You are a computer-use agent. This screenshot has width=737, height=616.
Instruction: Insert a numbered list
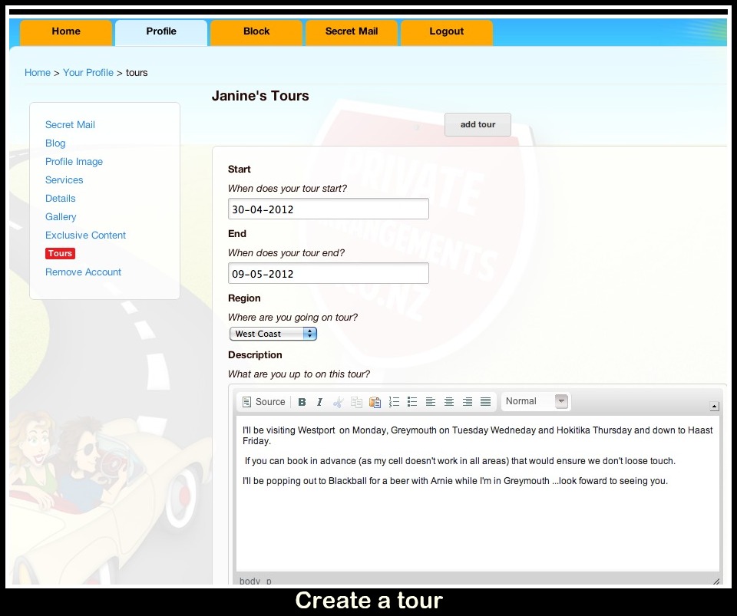[394, 402]
